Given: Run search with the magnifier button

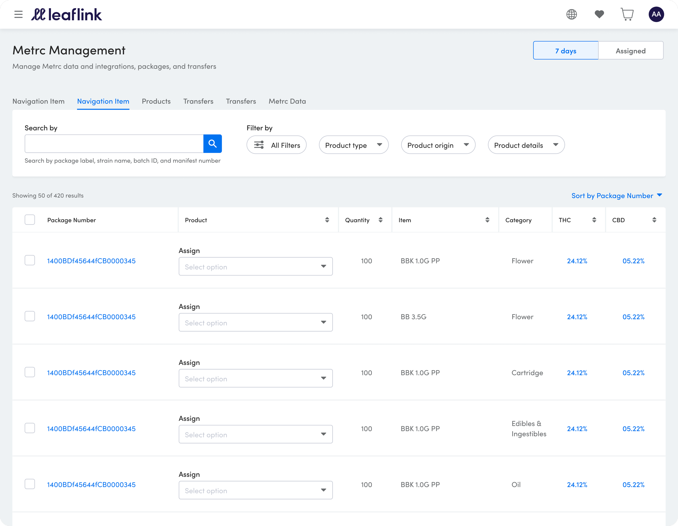Looking at the screenshot, I should (x=212, y=144).
